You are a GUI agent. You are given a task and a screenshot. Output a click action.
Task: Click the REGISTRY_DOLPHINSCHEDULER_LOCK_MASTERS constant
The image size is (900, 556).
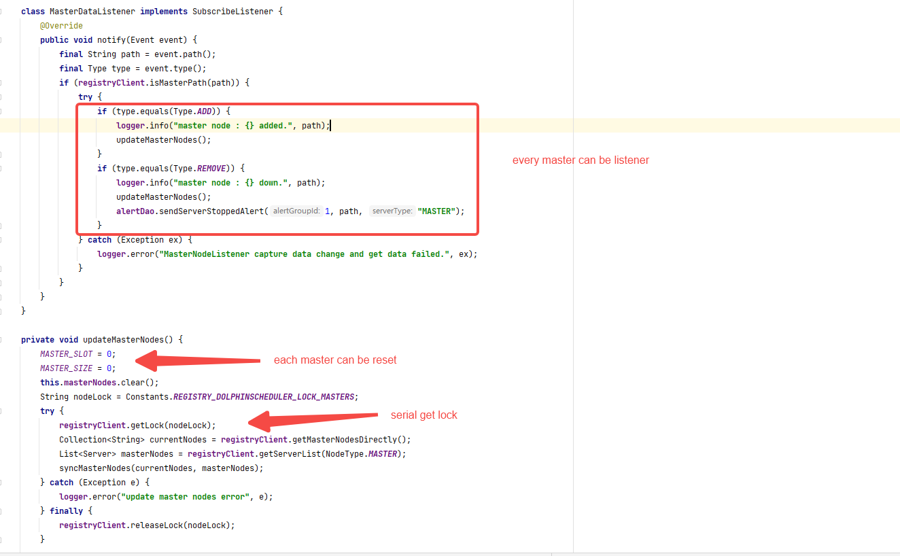263,397
